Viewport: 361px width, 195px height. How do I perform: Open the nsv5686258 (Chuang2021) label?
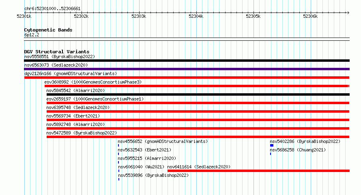(298, 150)
